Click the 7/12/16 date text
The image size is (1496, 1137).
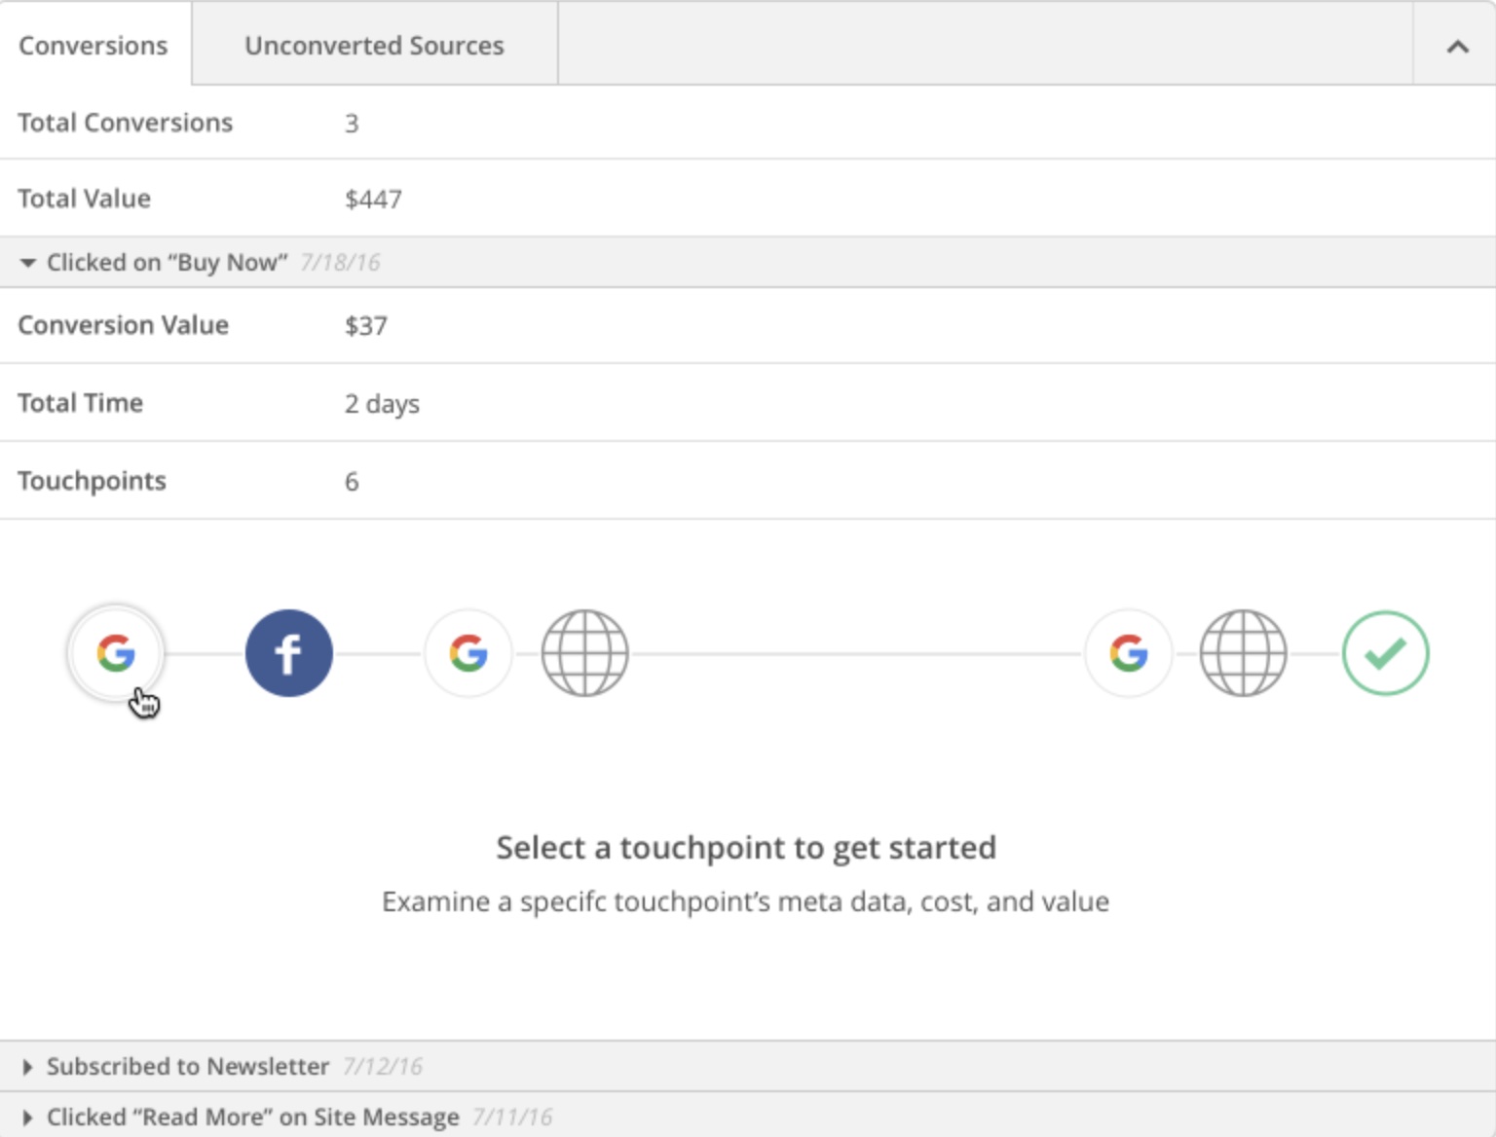tap(383, 1067)
